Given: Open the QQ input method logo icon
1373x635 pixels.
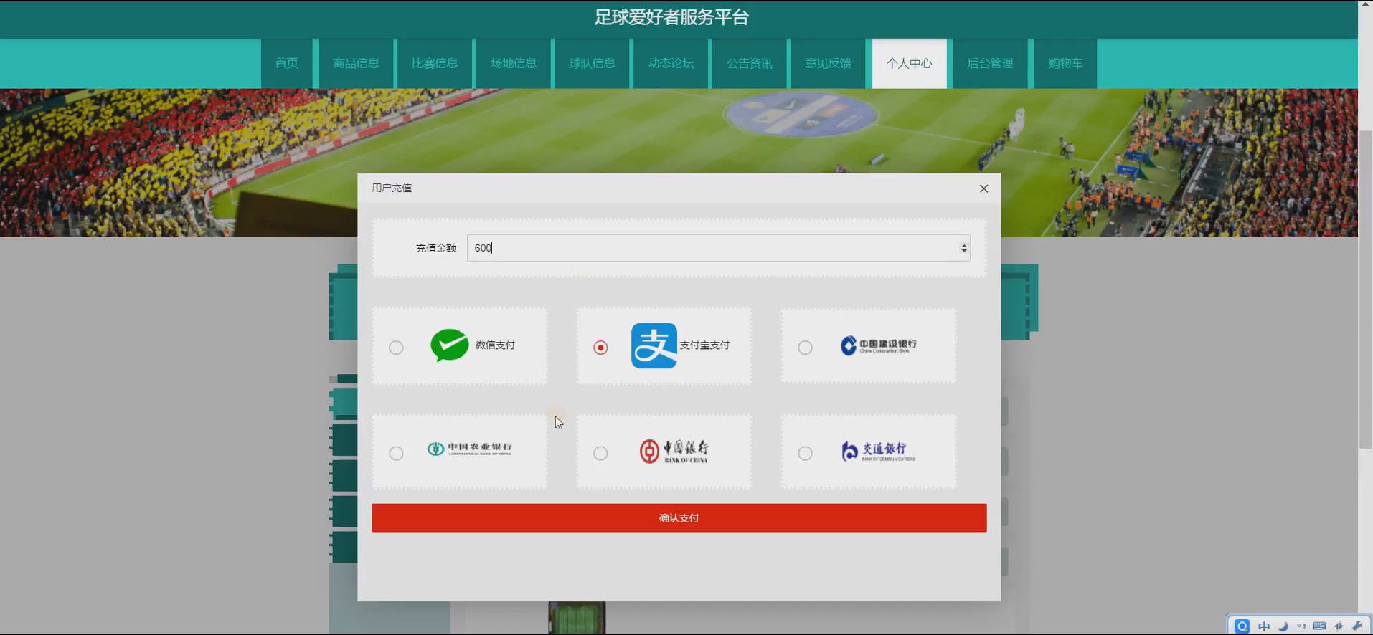Looking at the screenshot, I should coord(1242,626).
